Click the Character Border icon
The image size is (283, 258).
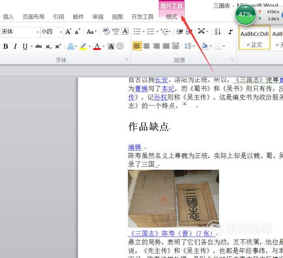pyautogui.click(x=125, y=31)
